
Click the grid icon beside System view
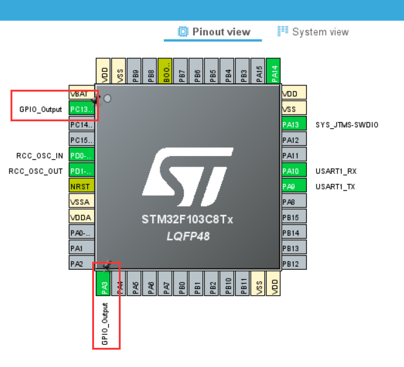pyautogui.click(x=283, y=31)
